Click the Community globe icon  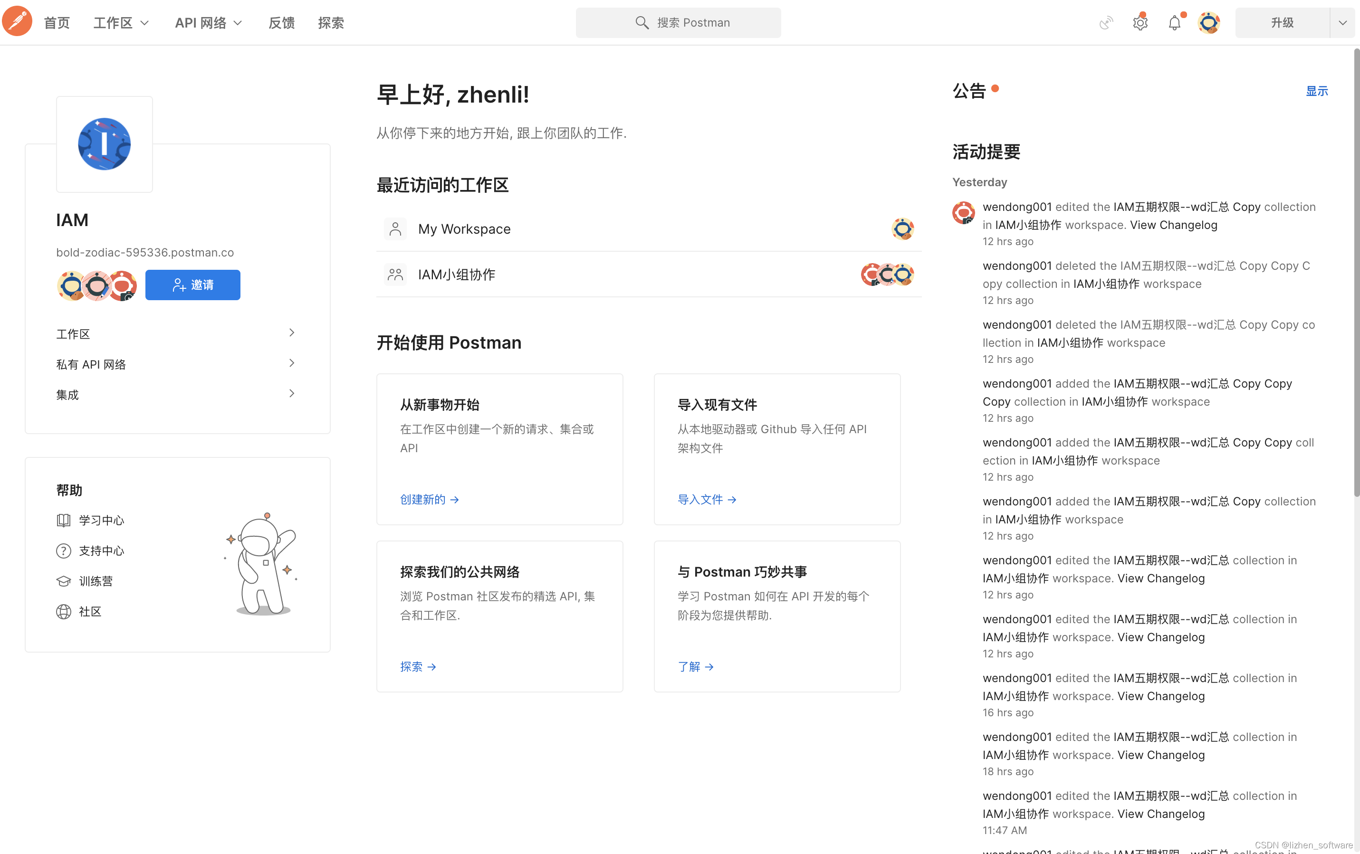click(x=63, y=611)
